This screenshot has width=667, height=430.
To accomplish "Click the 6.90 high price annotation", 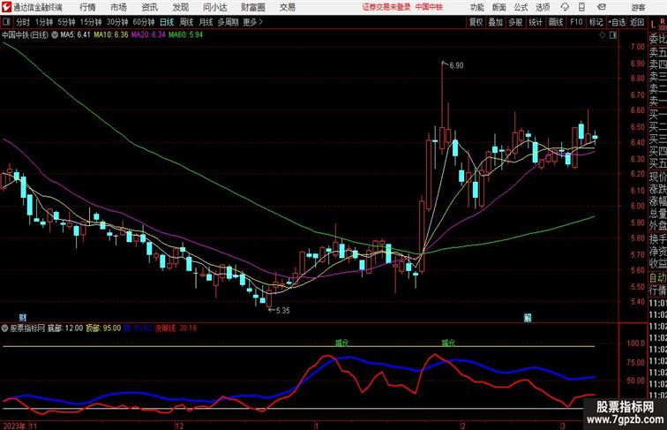I will point(456,65).
